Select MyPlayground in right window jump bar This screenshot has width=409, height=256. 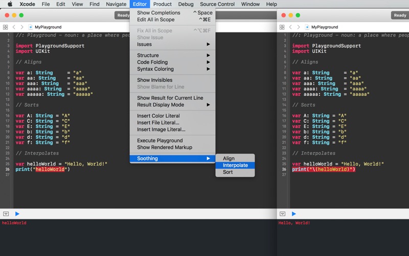pyautogui.click(x=325, y=27)
